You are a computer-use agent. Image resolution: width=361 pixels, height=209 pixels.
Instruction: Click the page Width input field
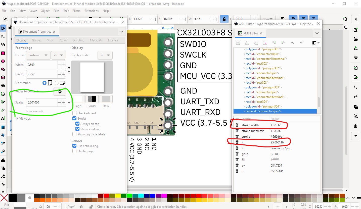tap(41, 65)
